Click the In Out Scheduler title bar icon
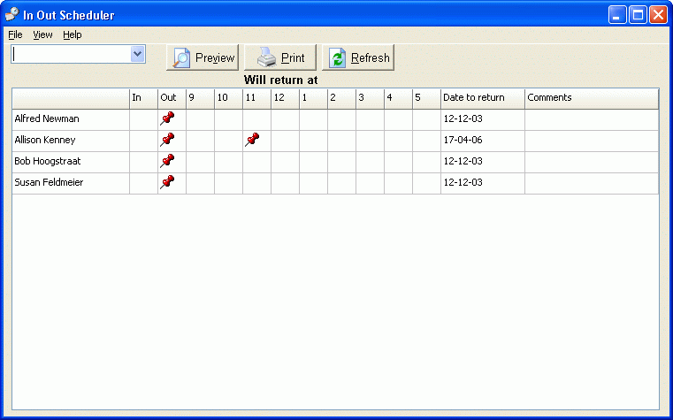Image resolution: width=673 pixels, height=420 pixels. coord(12,14)
